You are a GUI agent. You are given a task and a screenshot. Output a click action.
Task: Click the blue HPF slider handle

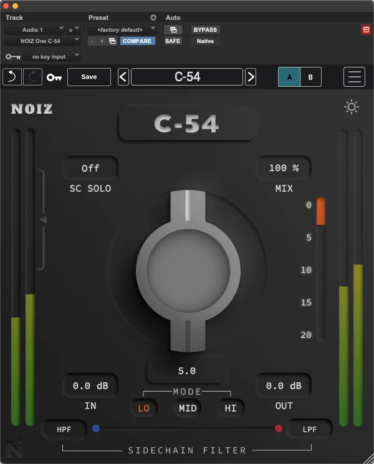point(96,428)
